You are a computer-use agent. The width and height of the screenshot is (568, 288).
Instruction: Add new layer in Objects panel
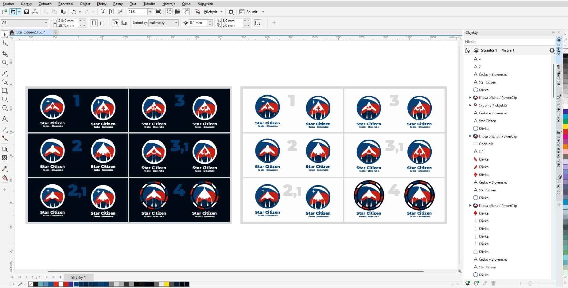[468, 283]
